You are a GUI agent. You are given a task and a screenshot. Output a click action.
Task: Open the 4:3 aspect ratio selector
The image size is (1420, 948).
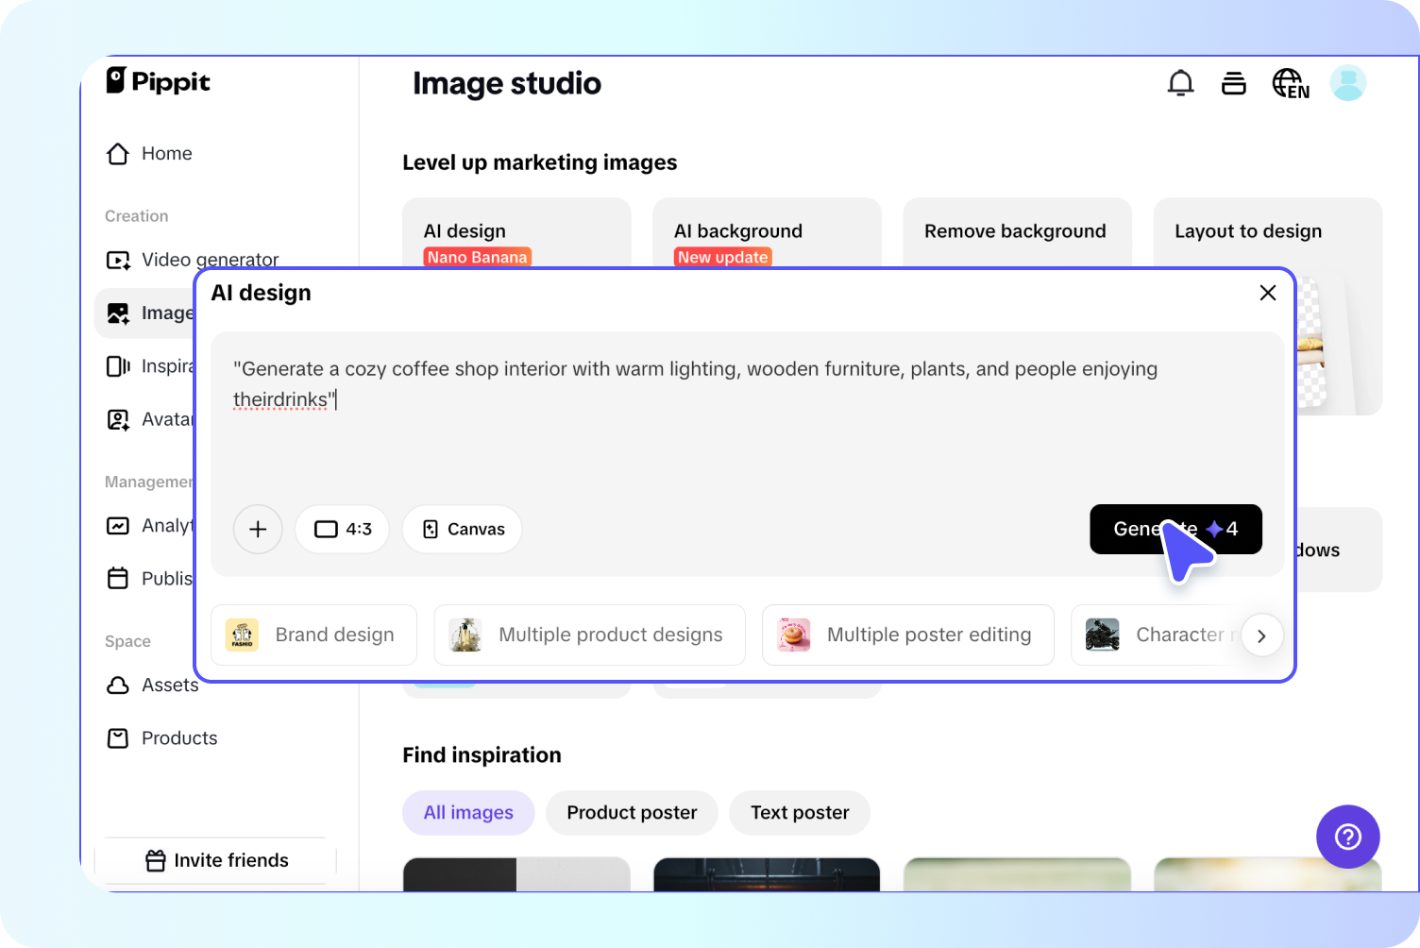tap(342, 529)
